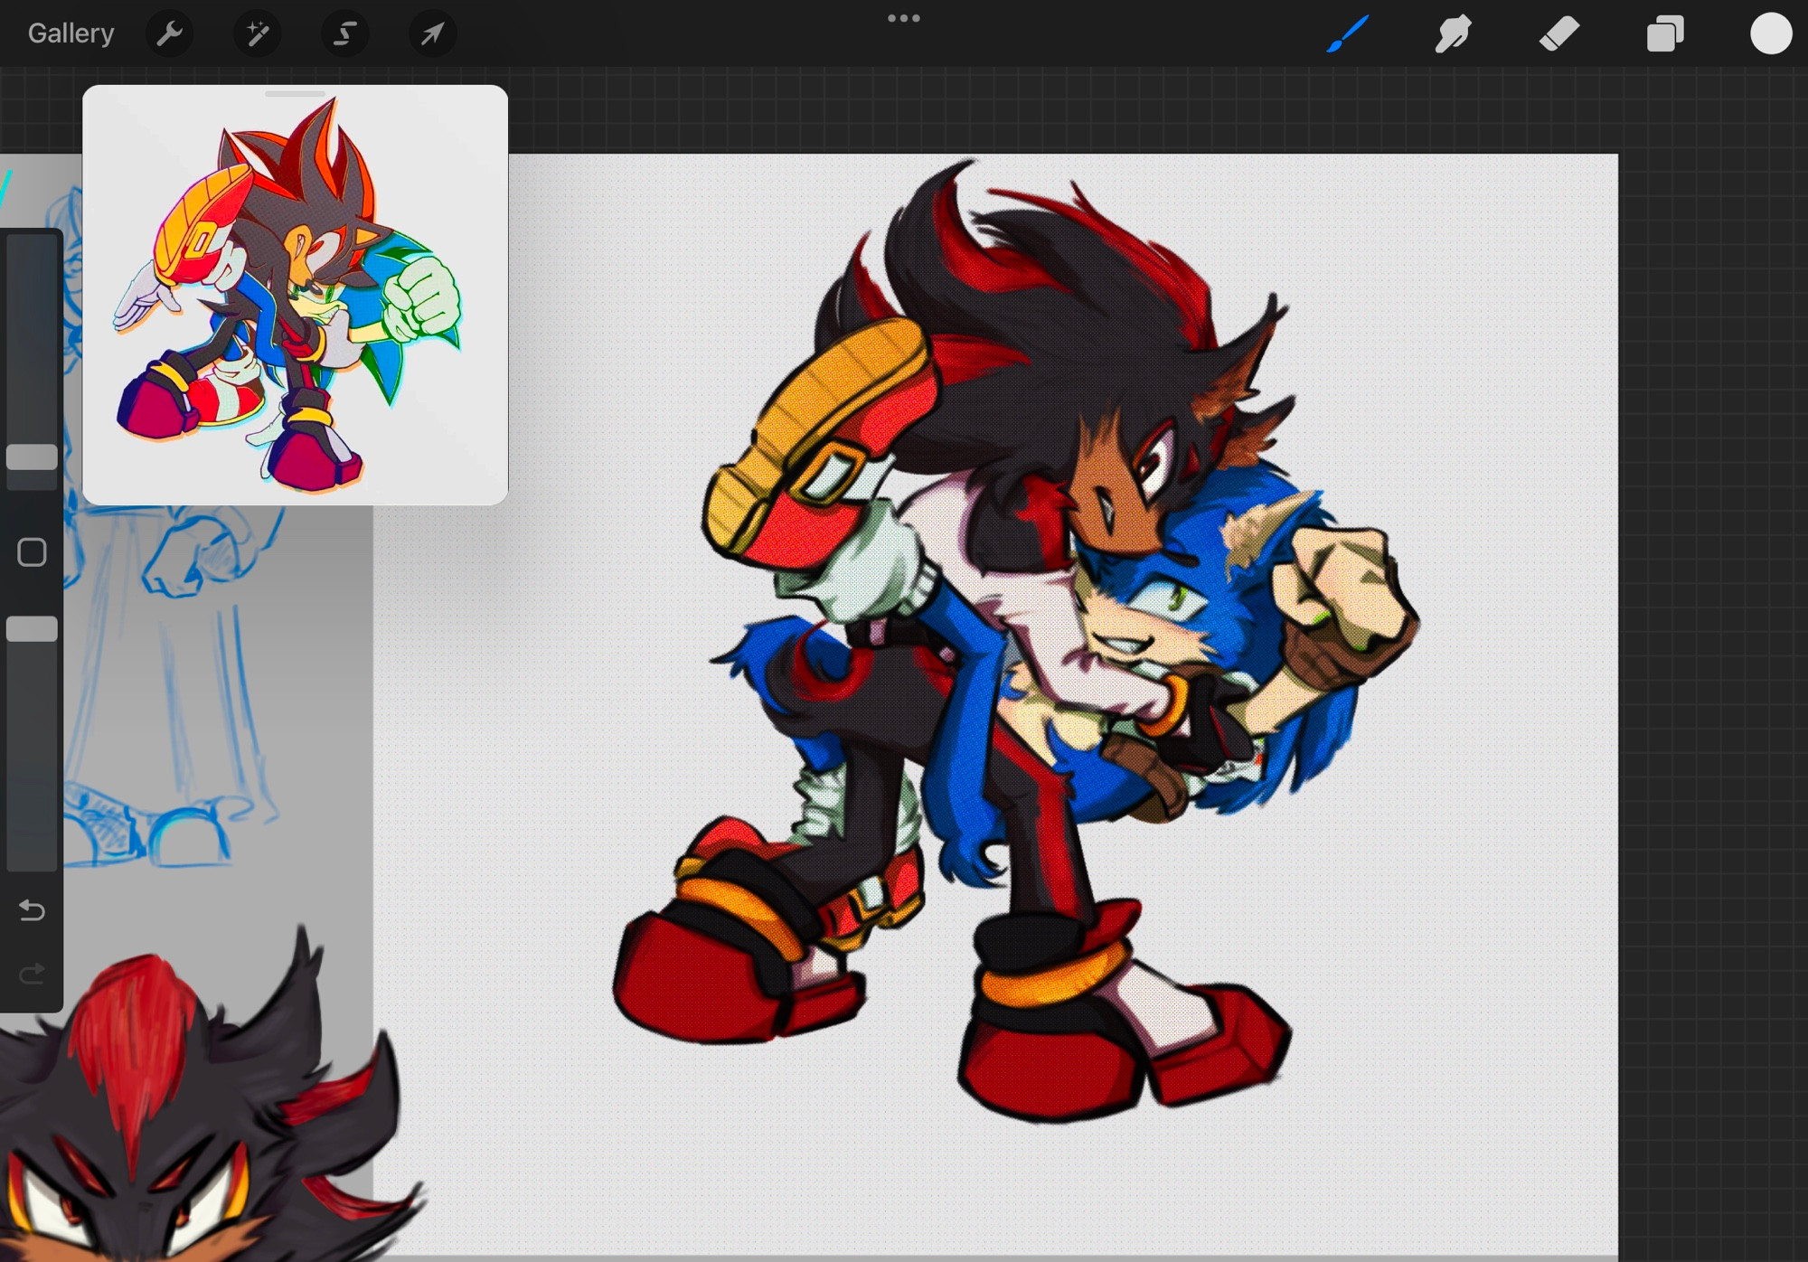Open the Gallery
The image size is (1808, 1262).
(71, 33)
